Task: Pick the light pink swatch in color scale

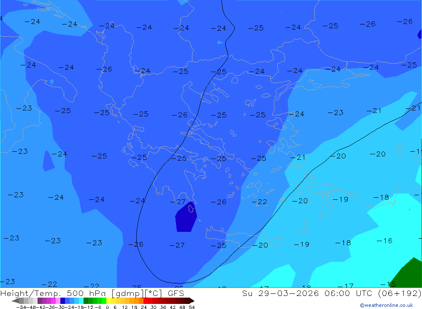Action: tap(58, 301)
